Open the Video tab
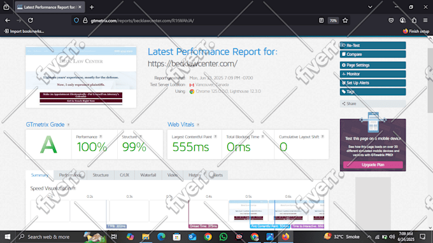433x243 pixels. point(173,175)
